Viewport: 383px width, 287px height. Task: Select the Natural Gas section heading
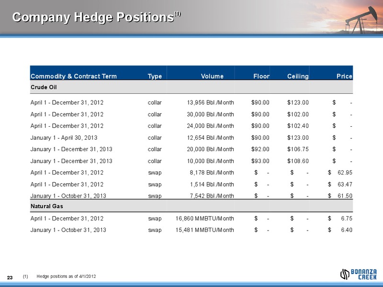pos(46,206)
